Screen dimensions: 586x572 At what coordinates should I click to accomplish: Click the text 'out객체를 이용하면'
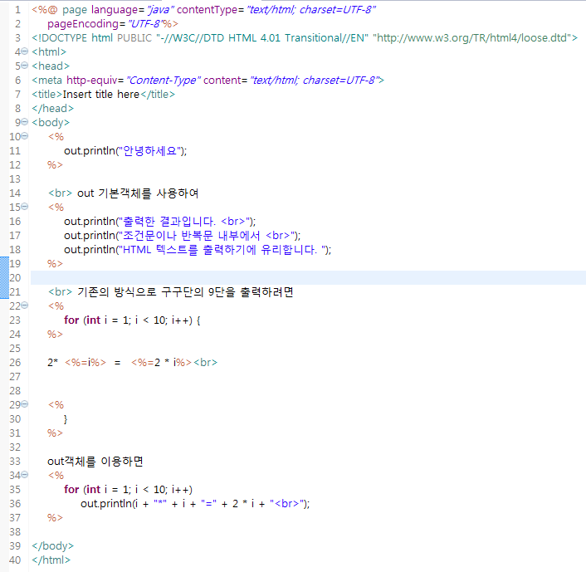[95, 462]
